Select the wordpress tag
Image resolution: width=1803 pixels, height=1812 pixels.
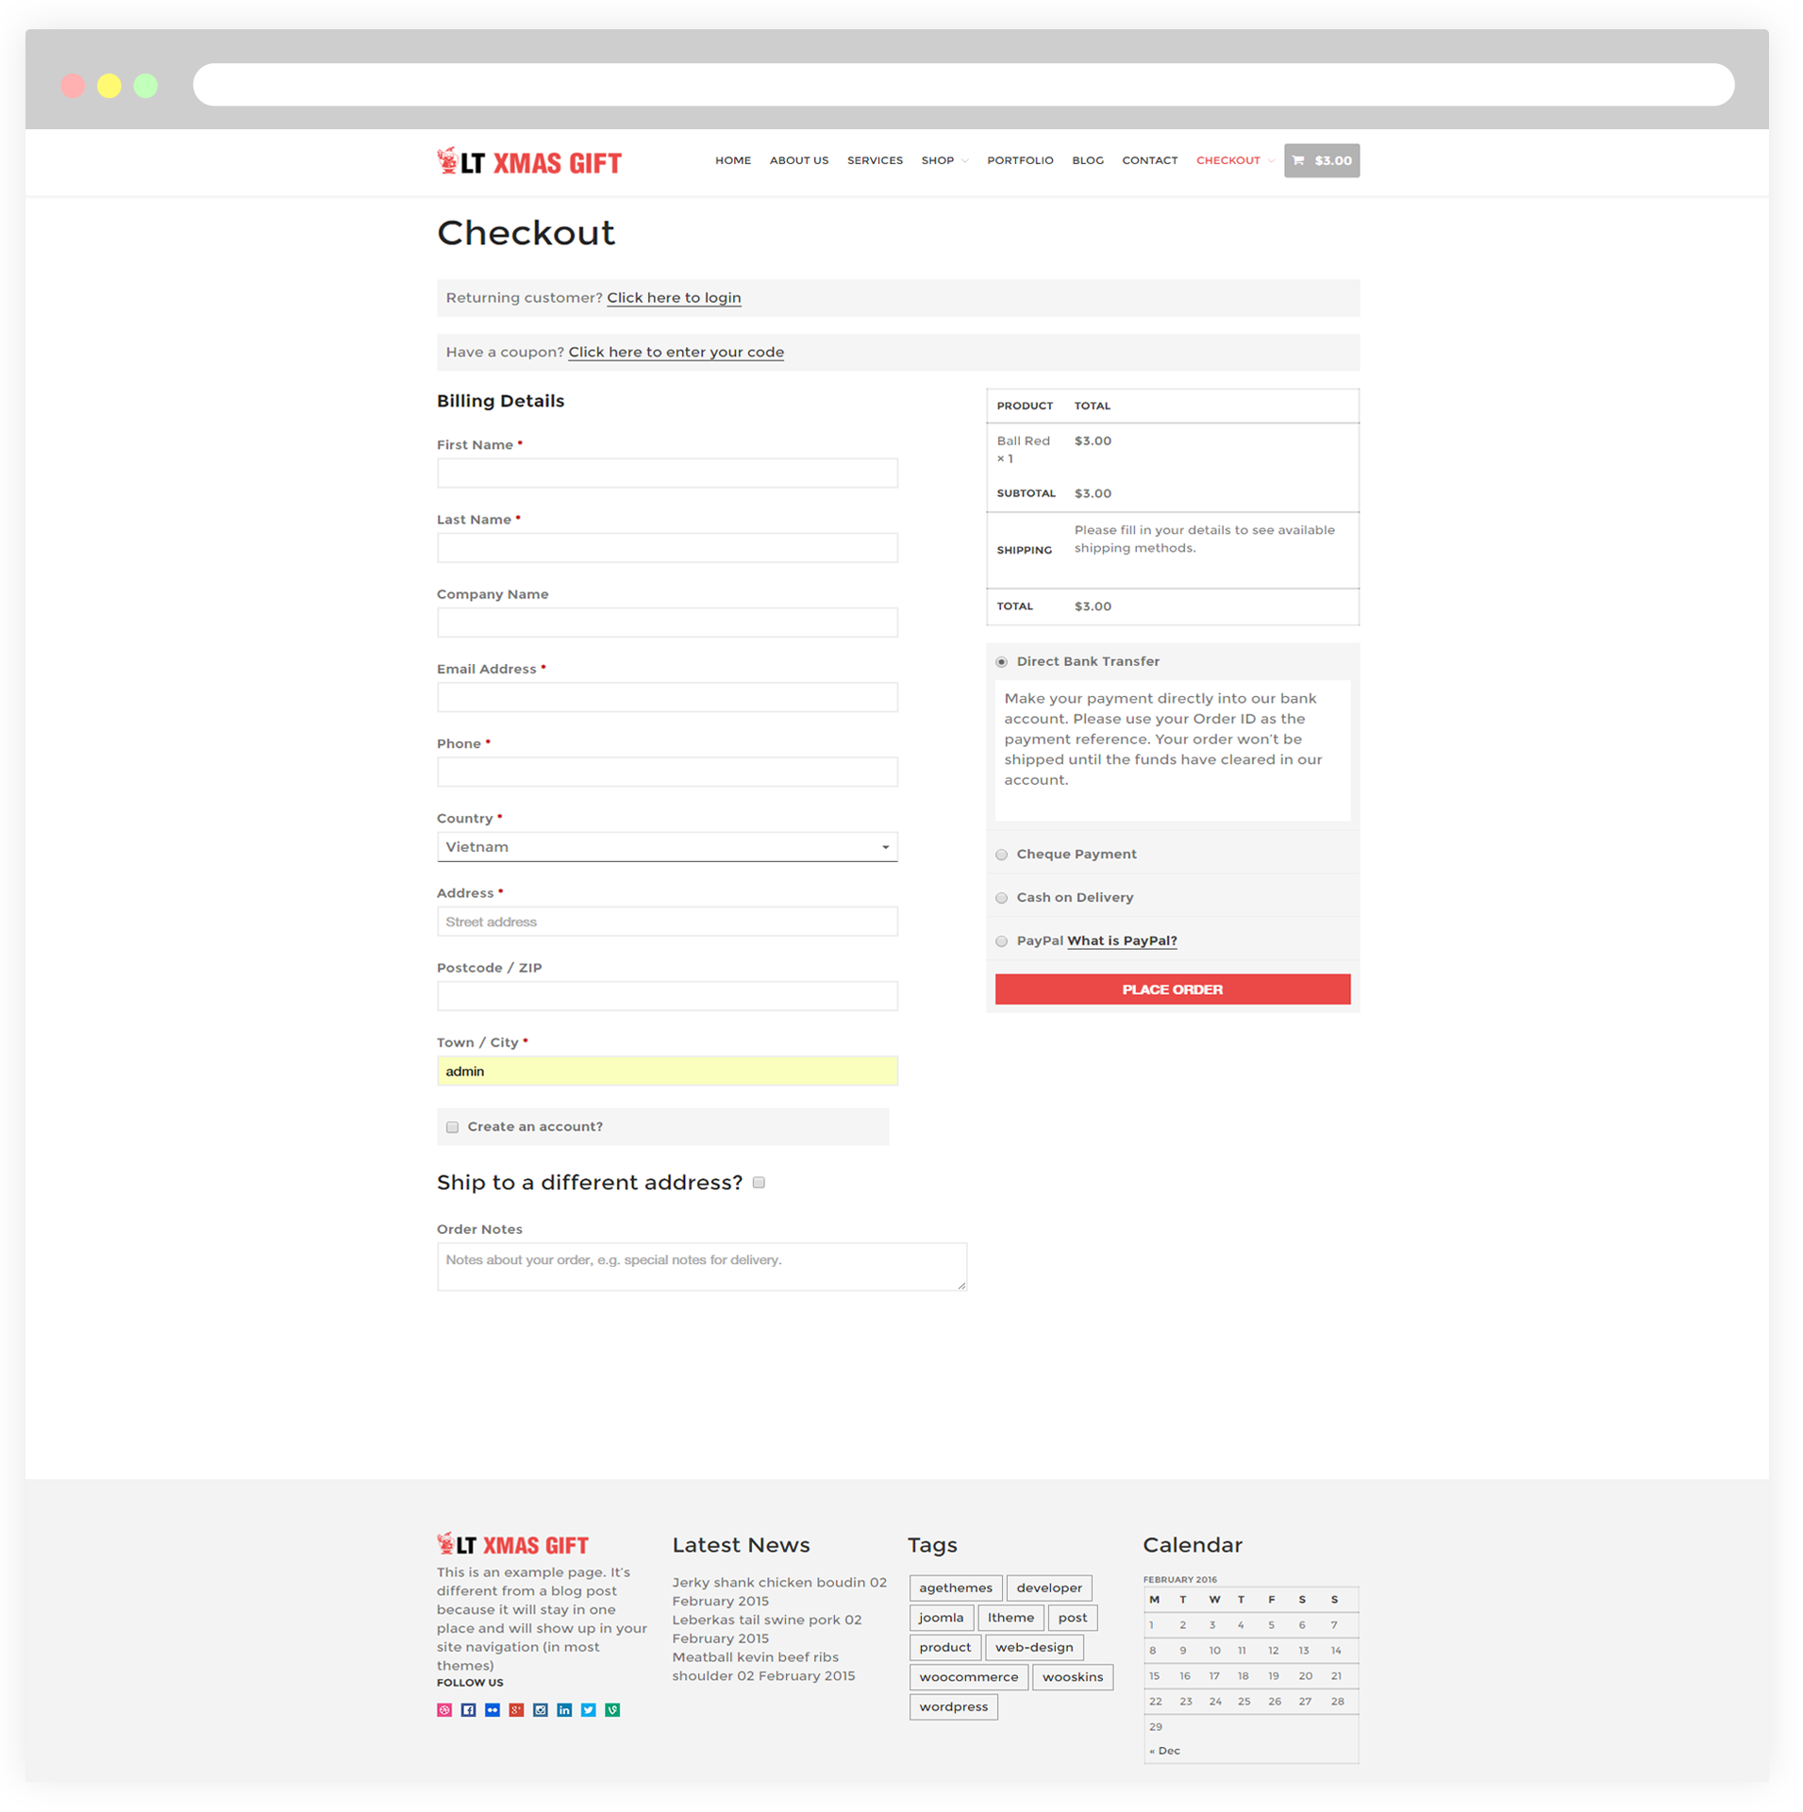point(954,1707)
